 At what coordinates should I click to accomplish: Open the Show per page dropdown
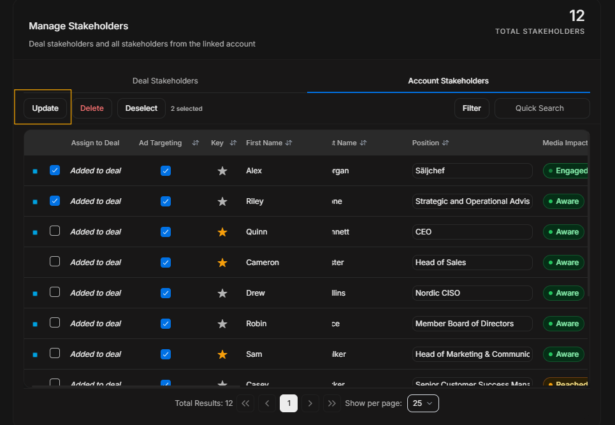[x=423, y=403]
